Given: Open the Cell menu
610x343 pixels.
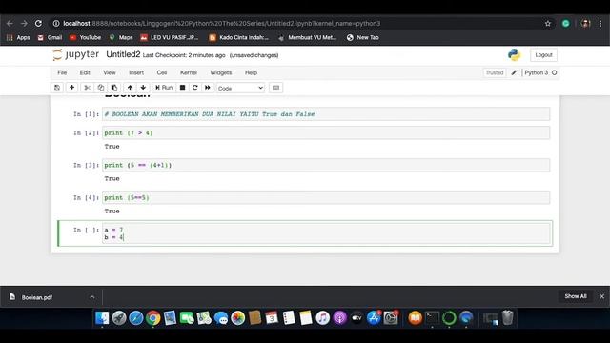Looking at the screenshot, I should [x=162, y=72].
